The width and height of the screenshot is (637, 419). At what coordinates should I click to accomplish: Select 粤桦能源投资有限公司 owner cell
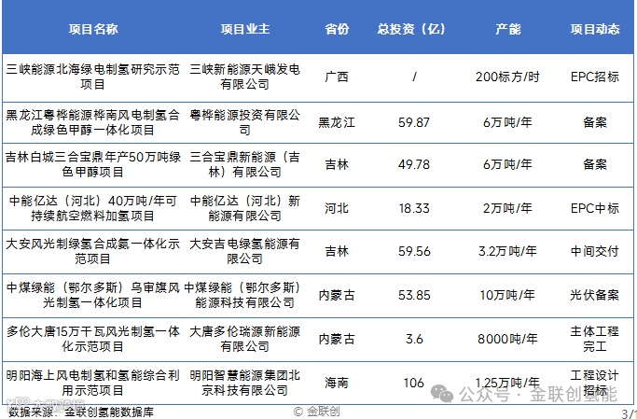coord(245,122)
